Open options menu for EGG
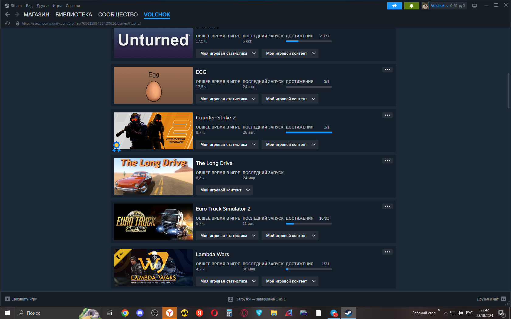The width and height of the screenshot is (511, 319). pos(388,70)
